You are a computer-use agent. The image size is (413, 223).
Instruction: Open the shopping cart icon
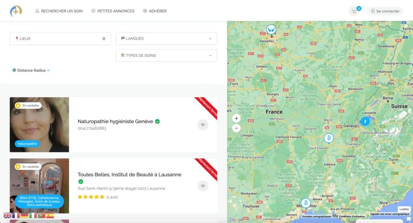[x=354, y=11]
